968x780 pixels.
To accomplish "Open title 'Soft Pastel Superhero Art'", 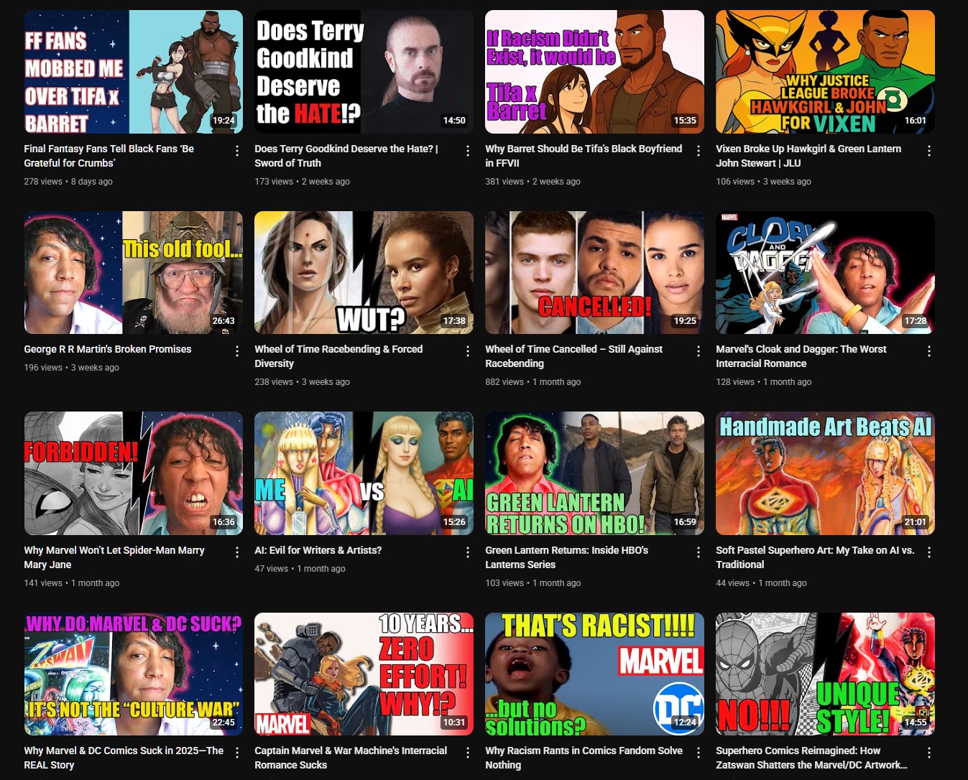I will (816, 557).
